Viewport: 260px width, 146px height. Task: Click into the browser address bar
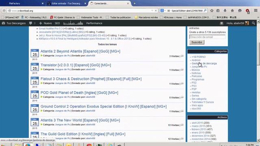tap(80, 11)
